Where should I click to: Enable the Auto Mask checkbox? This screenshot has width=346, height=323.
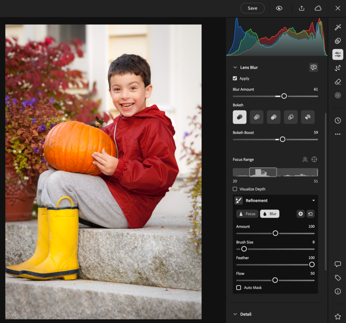[x=239, y=288]
